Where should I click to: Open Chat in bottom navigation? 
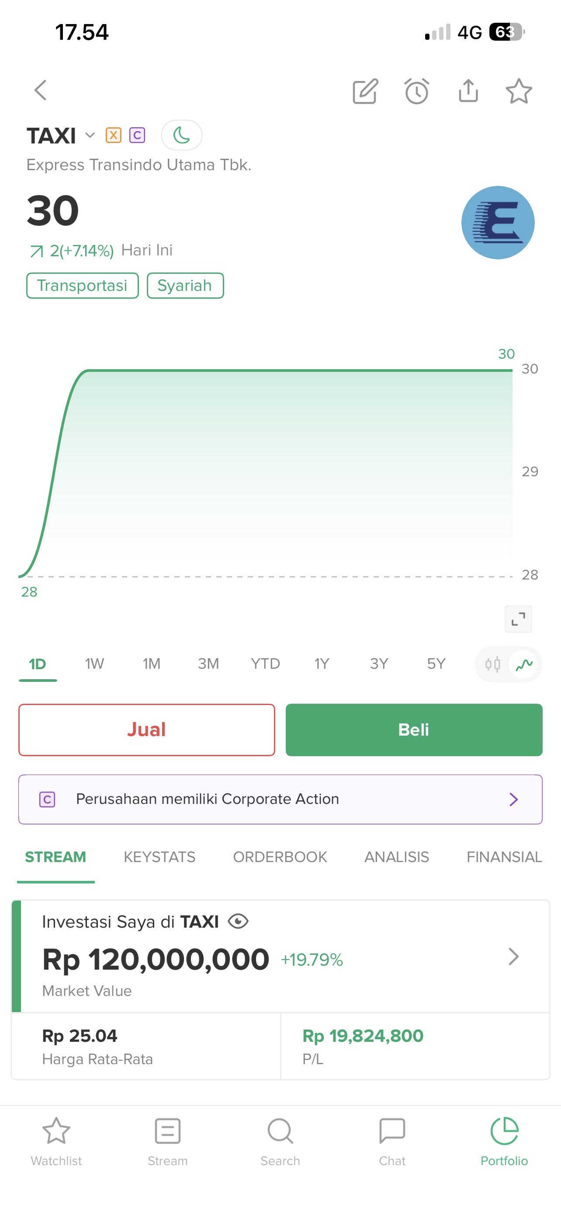pyautogui.click(x=392, y=1141)
